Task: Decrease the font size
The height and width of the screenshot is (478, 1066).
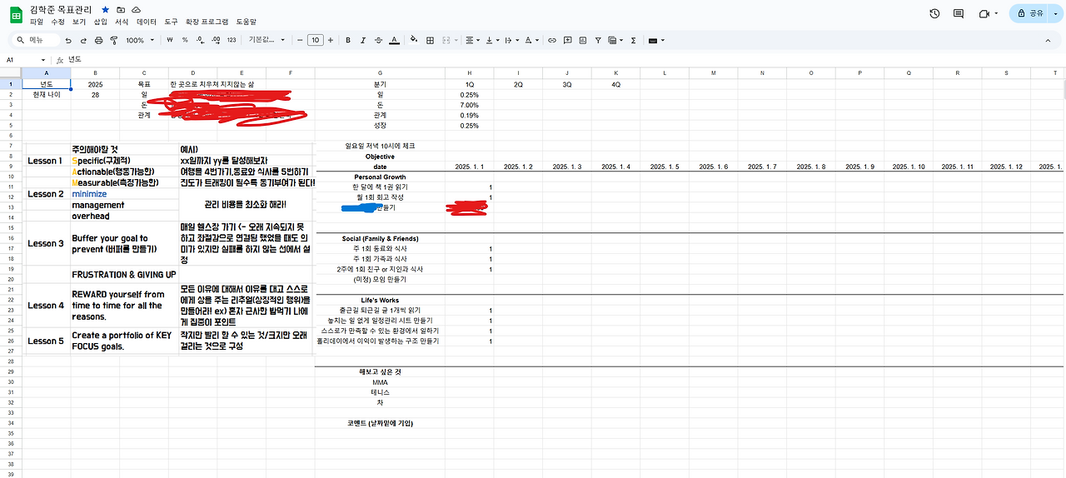Action: click(x=300, y=40)
